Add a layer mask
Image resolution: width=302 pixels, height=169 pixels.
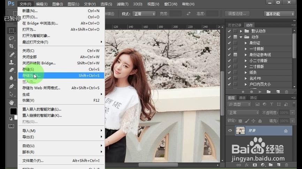tap(255, 165)
